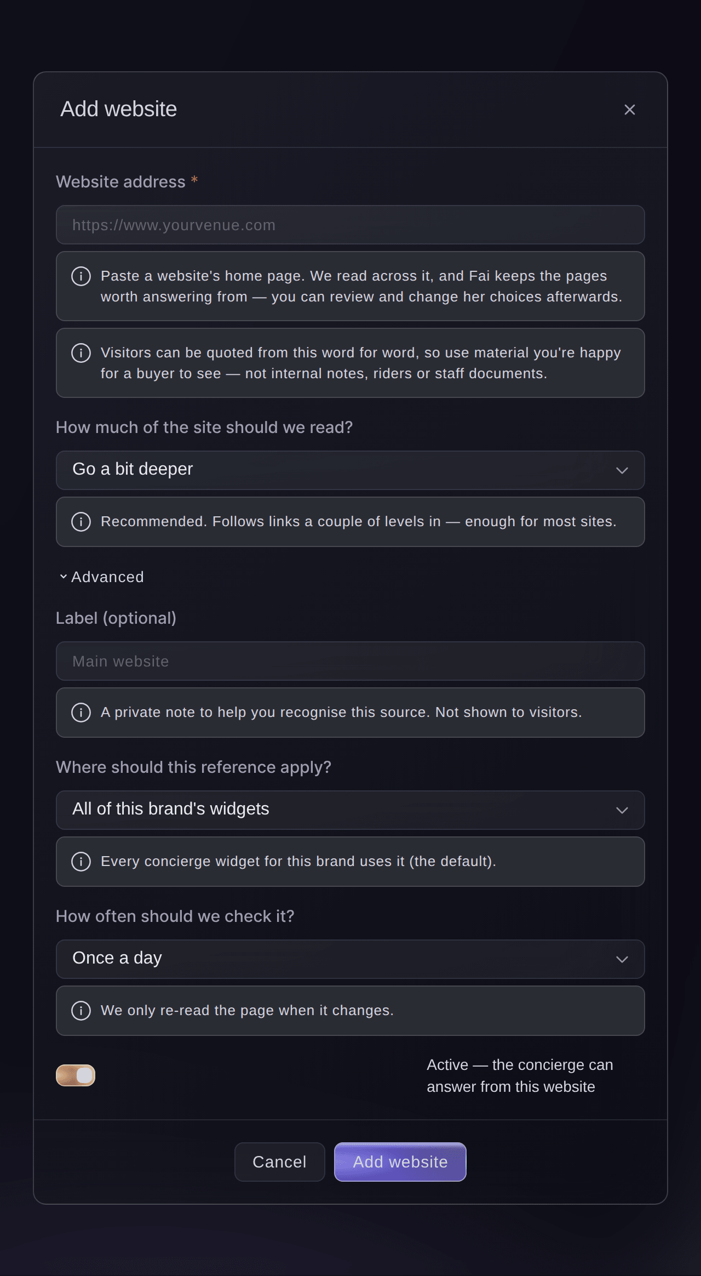
Task: Click the purple Add website button
Action: [400, 1162]
